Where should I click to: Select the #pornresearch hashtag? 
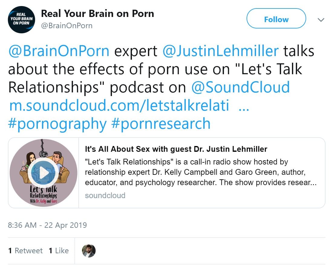(161, 124)
